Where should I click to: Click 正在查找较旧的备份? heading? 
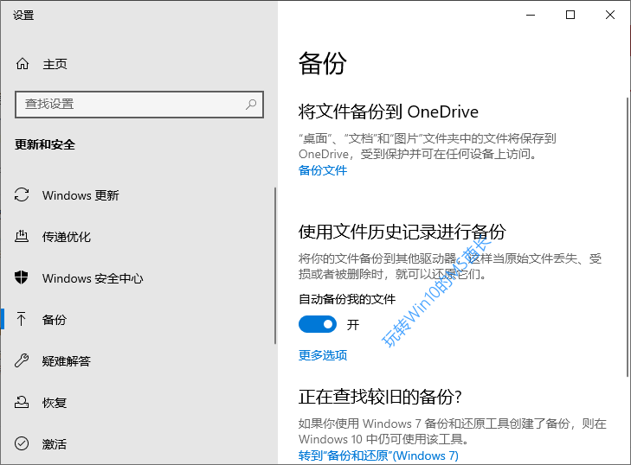[380, 397]
